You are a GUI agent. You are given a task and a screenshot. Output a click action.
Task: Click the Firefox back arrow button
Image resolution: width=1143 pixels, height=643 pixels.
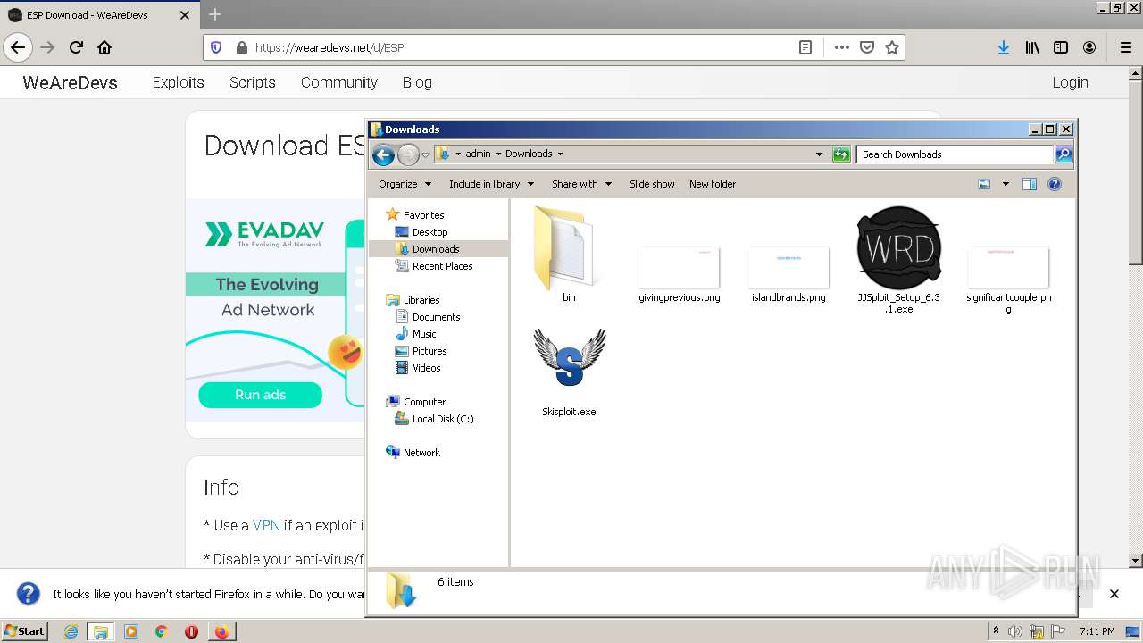pyautogui.click(x=18, y=47)
